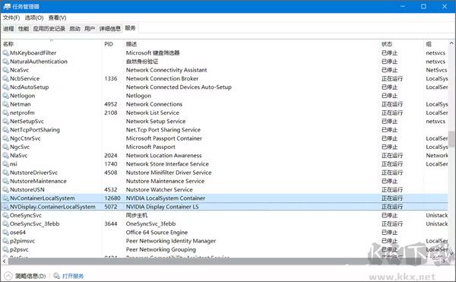The width and height of the screenshot is (456, 282).
Task: Switch to the 详细信息 tab
Action: point(110,28)
